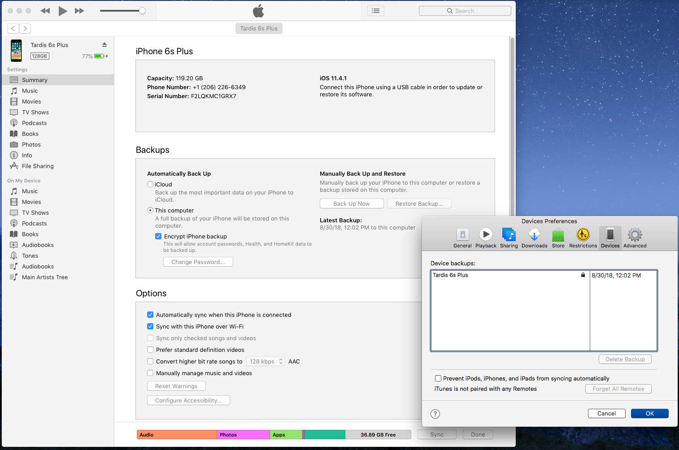The height and width of the screenshot is (450, 679).
Task: Click the rewind playback button
Action: (45, 11)
